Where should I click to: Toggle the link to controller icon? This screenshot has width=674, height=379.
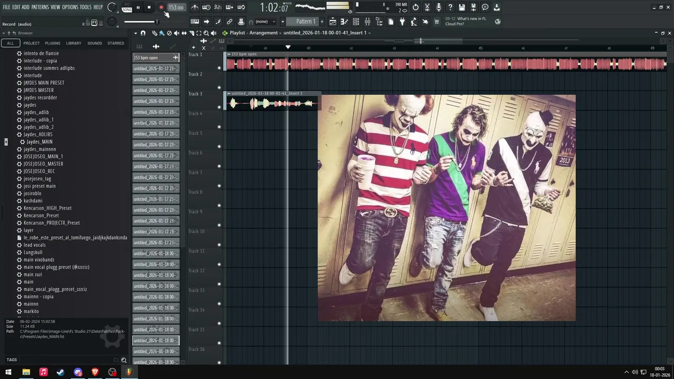(x=230, y=22)
